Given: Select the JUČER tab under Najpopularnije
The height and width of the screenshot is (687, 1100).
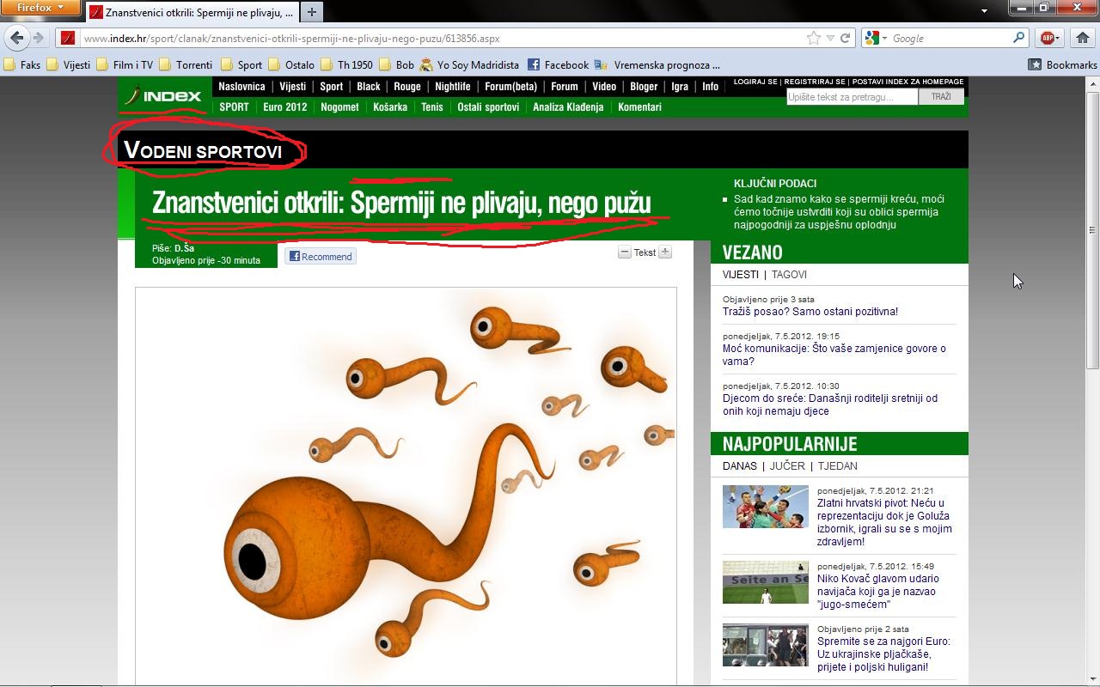Looking at the screenshot, I should pos(786,466).
